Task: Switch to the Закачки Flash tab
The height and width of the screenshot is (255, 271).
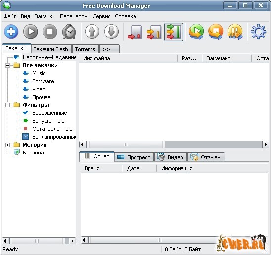Action: click(x=51, y=49)
